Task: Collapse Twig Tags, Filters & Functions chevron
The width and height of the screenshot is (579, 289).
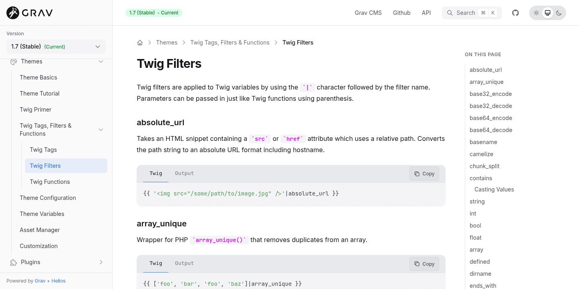Action: [x=101, y=130]
